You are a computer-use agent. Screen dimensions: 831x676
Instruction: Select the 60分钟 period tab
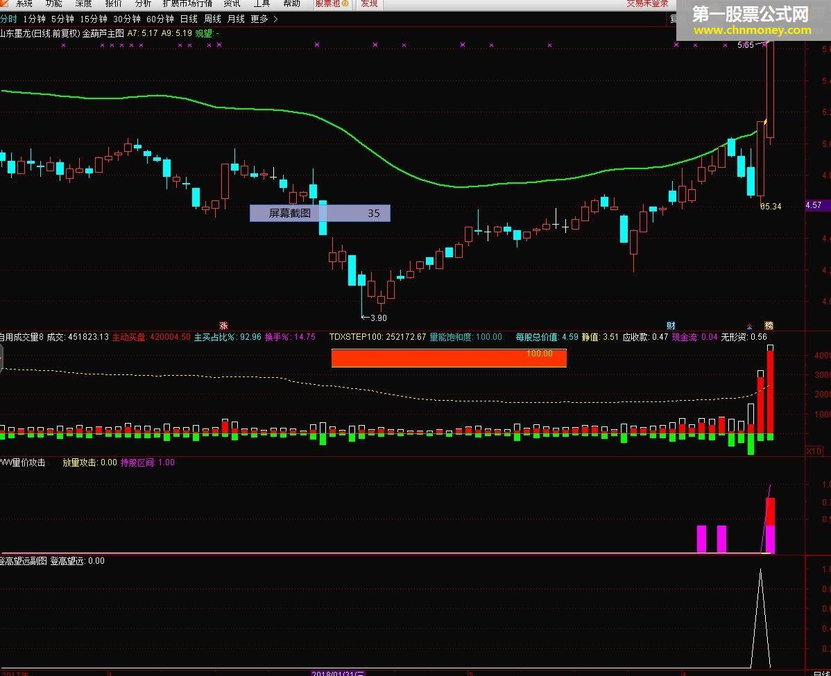pyautogui.click(x=160, y=19)
